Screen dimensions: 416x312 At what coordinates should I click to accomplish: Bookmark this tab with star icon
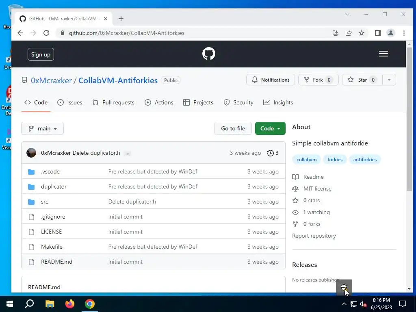click(x=361, y=33)
